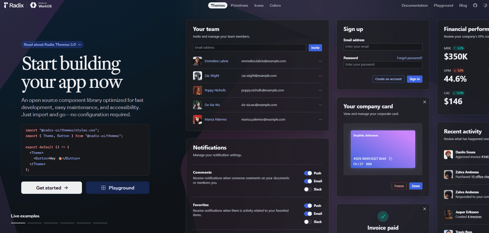Open options menu for Da-Xia Wu
The width and height of the screenshot is (489, 233).
tap(320, 105)
